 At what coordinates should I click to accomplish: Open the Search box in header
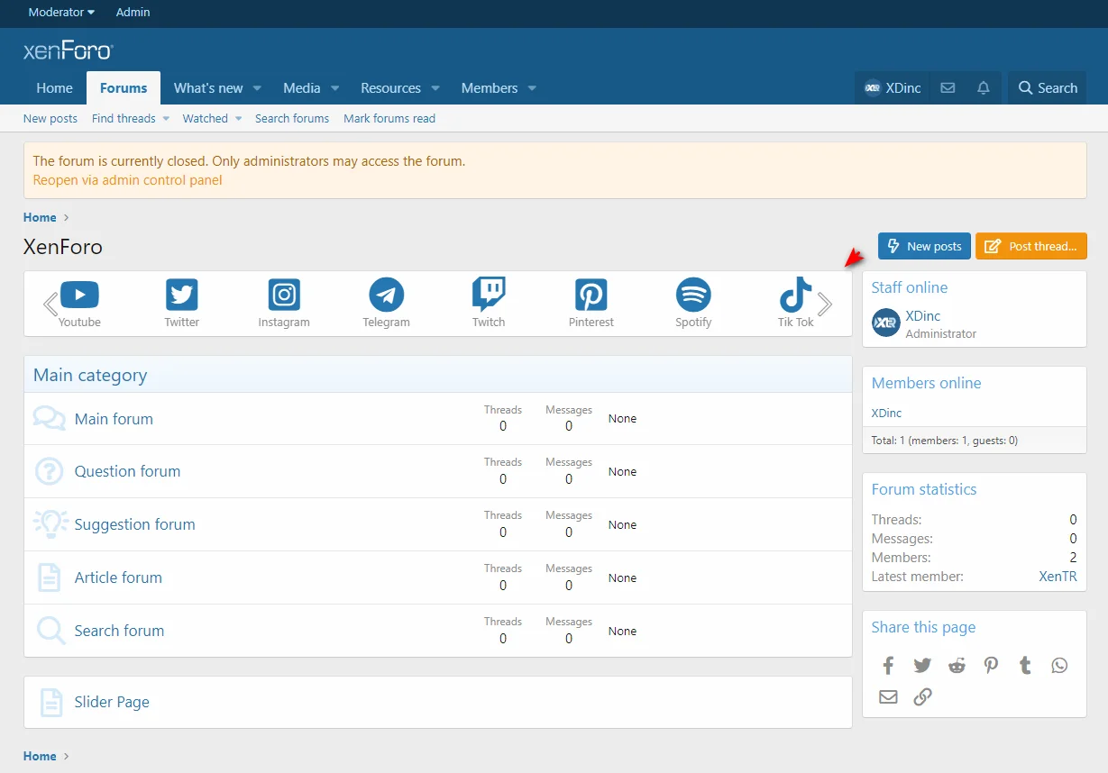1047,88
